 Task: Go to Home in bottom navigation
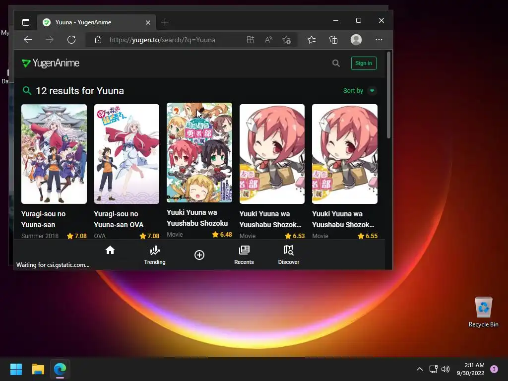pyautogui.click(x=110, y=250)
